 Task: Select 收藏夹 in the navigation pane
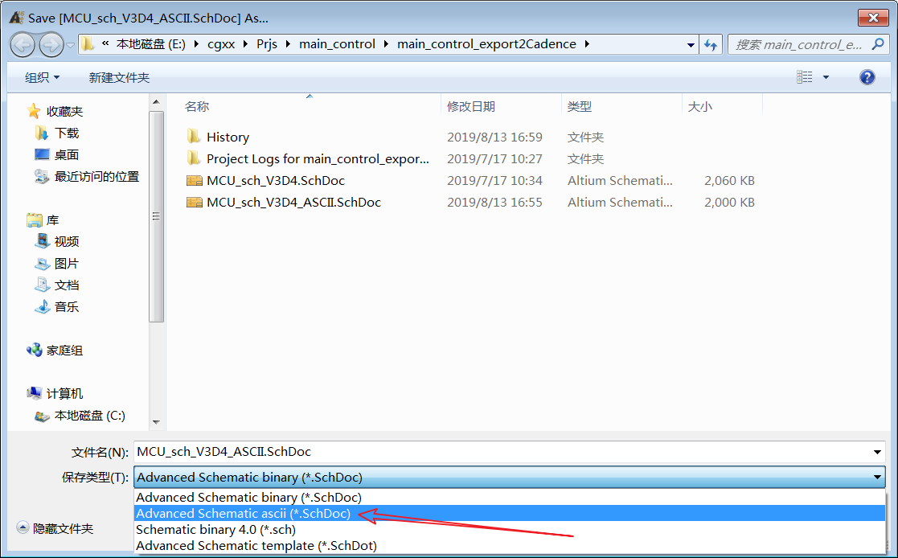55,111
